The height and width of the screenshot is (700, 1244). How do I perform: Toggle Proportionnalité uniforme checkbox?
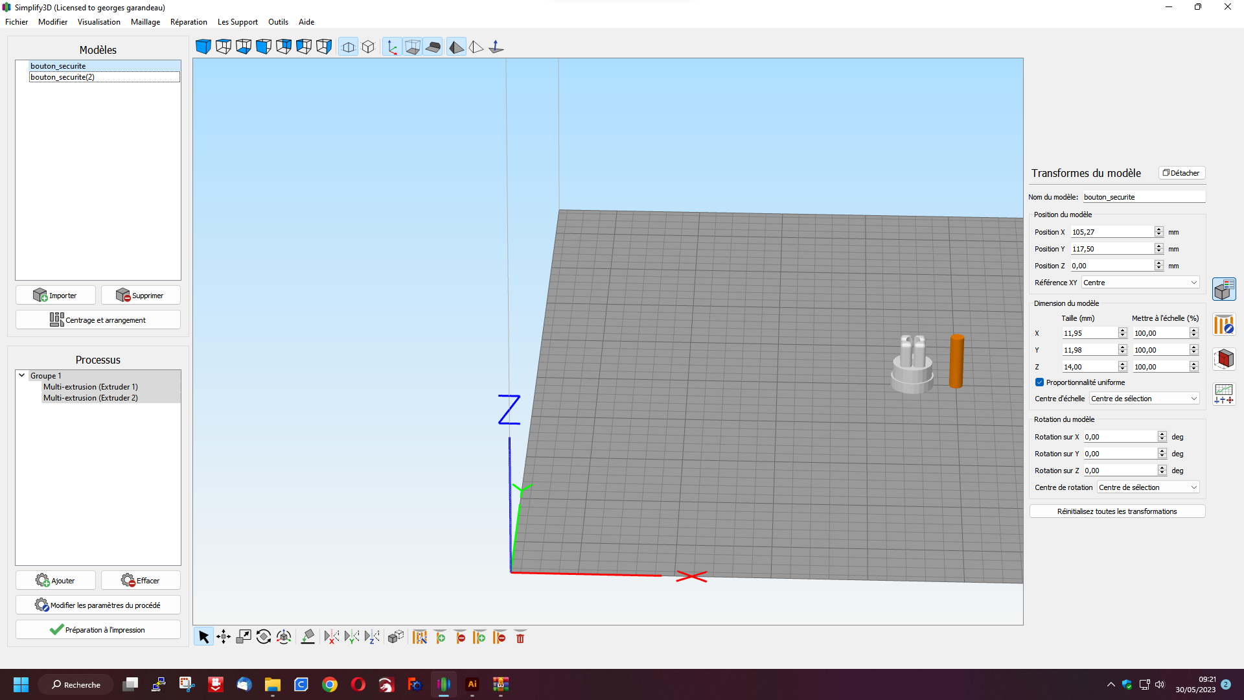pyautogui.click(x=1039, y=382)
